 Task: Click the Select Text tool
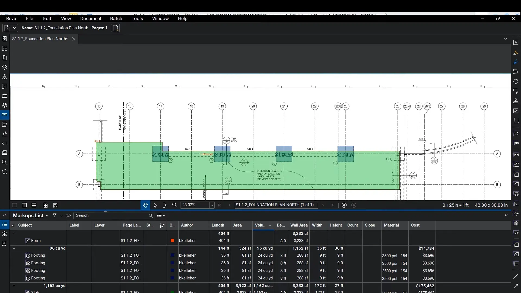tap(165, 205)
